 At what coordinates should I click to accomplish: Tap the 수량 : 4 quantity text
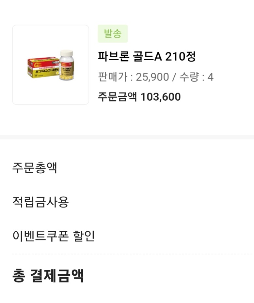pos(196,77)
